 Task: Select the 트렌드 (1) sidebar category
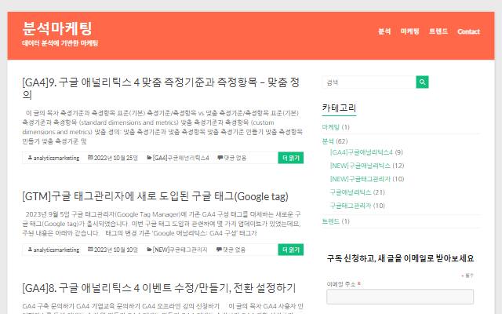(330, 221)
